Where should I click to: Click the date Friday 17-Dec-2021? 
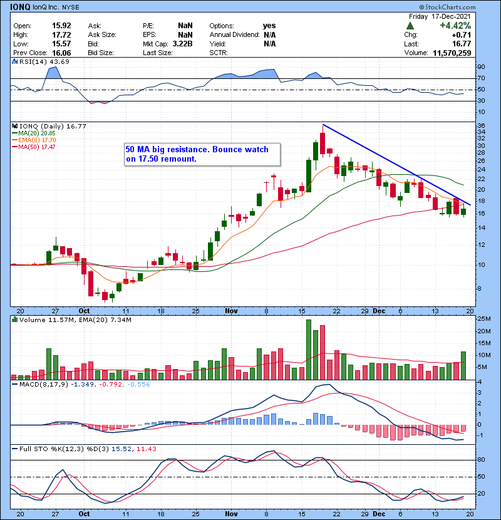pyautogui.click(x=440, y=16)
